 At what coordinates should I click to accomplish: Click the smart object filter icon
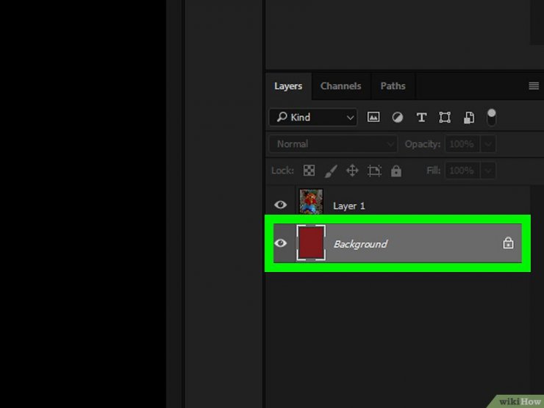pyautogui.click(x=468, y=117)
